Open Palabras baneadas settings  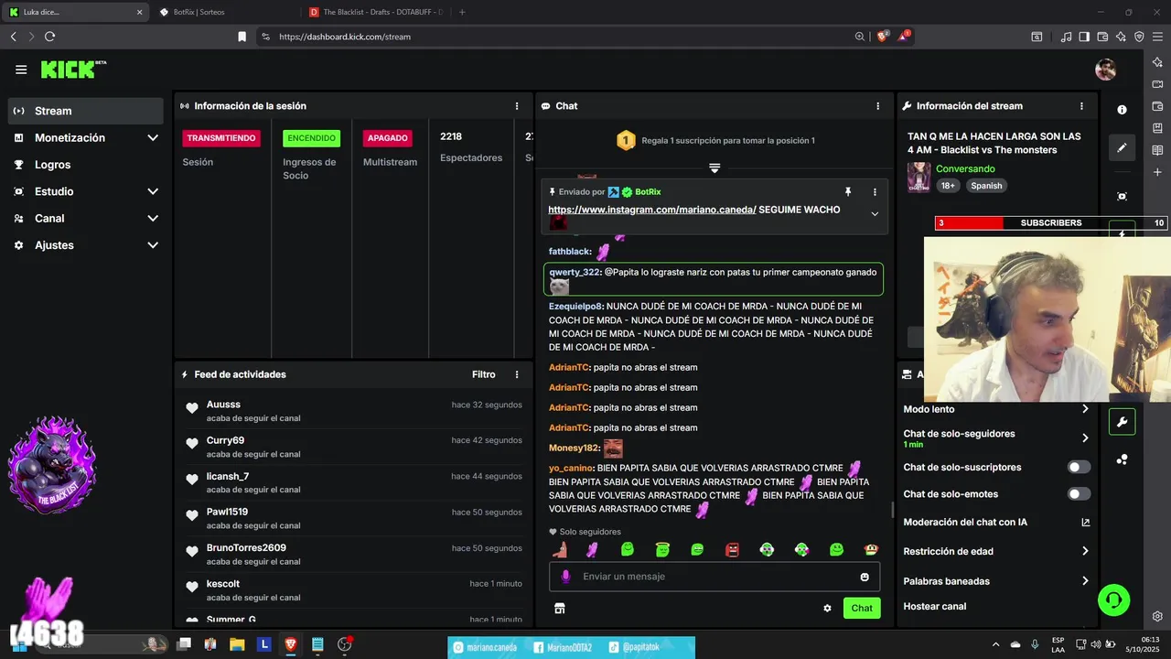point(996,581)
